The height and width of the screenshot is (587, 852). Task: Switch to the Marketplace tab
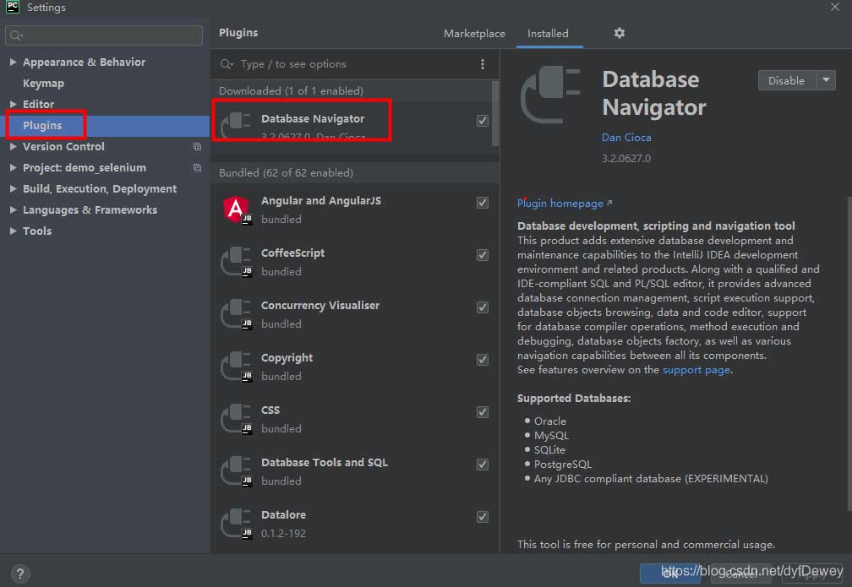click(474, 34)
